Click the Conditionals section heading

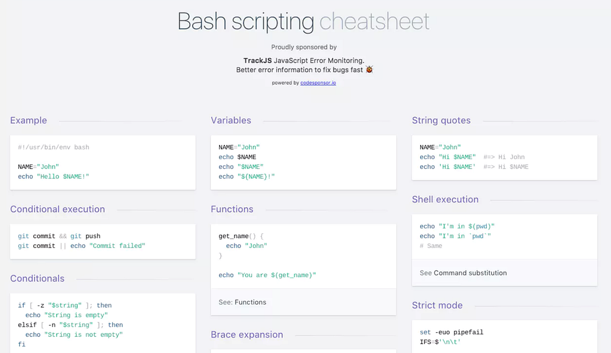coord(38,278)
